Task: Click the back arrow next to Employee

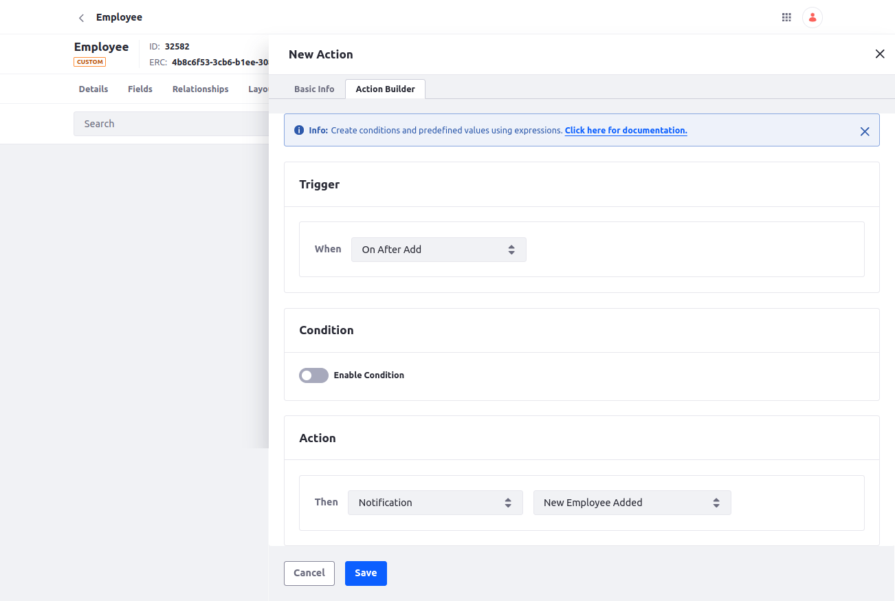Action: pyautogui.click(x=82, y=18)
